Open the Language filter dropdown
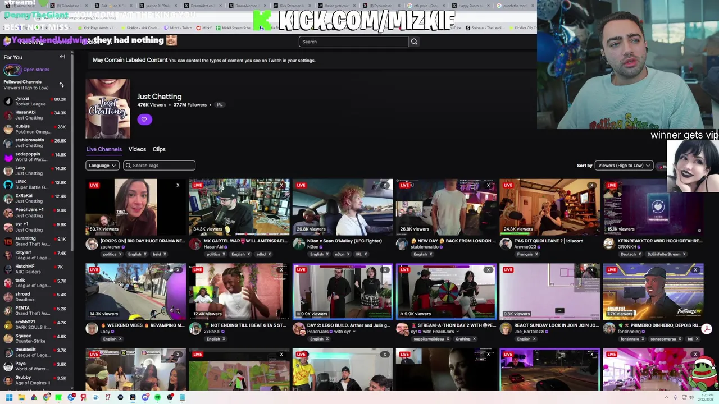This screenshot has width=719, height=404. pos(102,166)
